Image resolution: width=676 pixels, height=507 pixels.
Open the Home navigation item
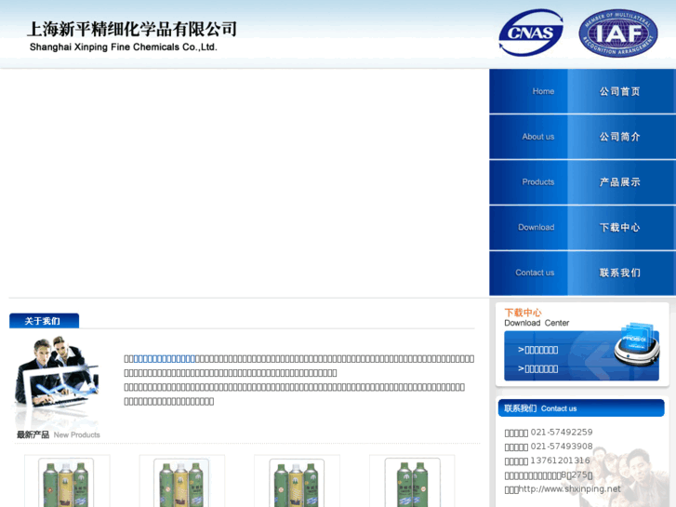(582, 91)
